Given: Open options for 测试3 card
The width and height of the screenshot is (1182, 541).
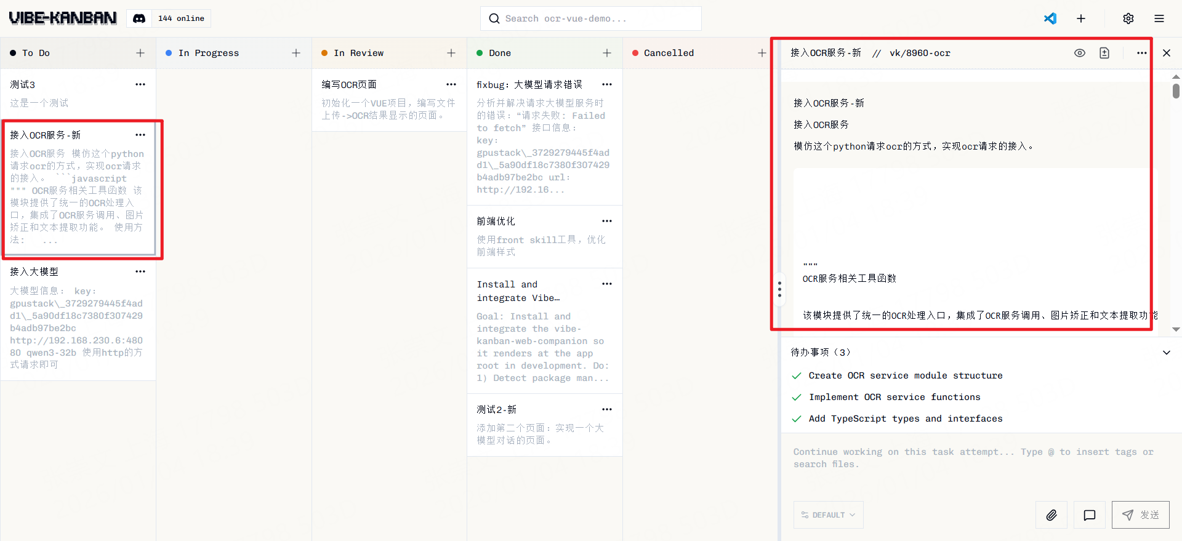Looking at the screenshot, I should [140, 84].
